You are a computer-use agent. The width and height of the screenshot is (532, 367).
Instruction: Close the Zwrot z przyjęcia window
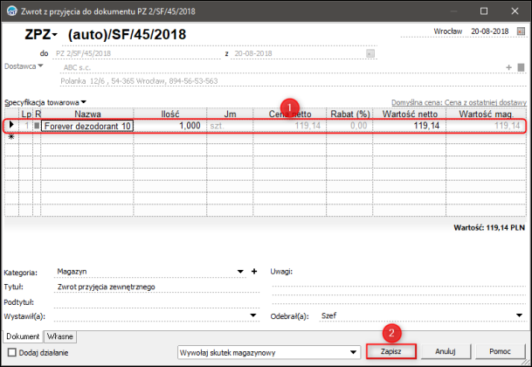click(515, 10)
